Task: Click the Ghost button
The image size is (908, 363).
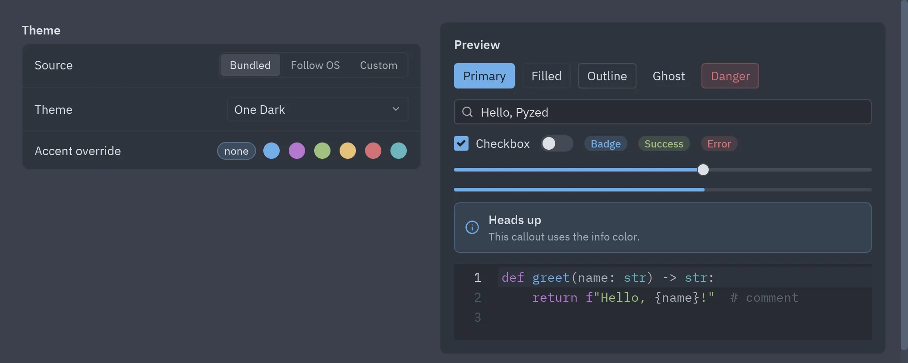Action: [669, 76]
